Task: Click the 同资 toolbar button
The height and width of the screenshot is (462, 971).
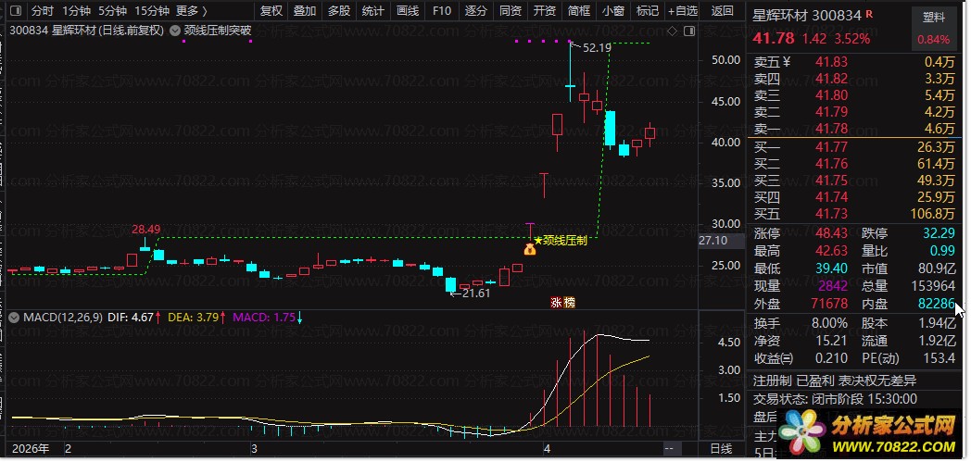Action: click(510, 10)
